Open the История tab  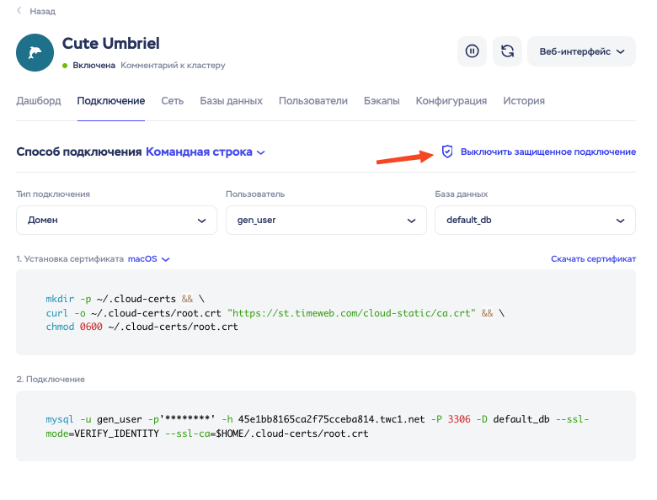[524, 101]
